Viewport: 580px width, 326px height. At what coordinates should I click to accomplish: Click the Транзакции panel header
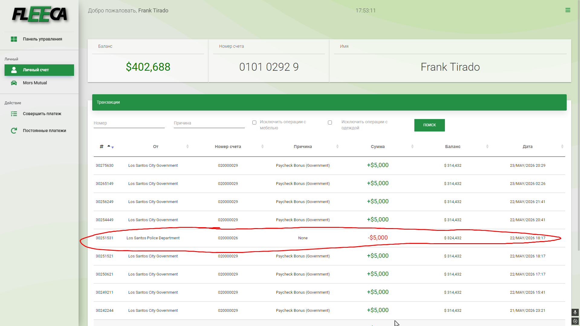pyautogui.click(x=329, y=102)
